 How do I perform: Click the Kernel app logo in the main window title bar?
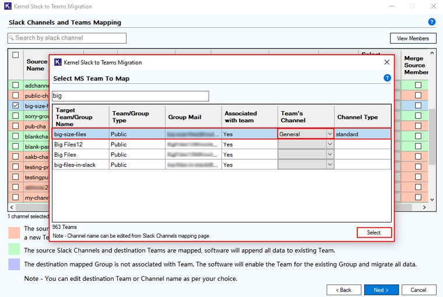[8, 6]
